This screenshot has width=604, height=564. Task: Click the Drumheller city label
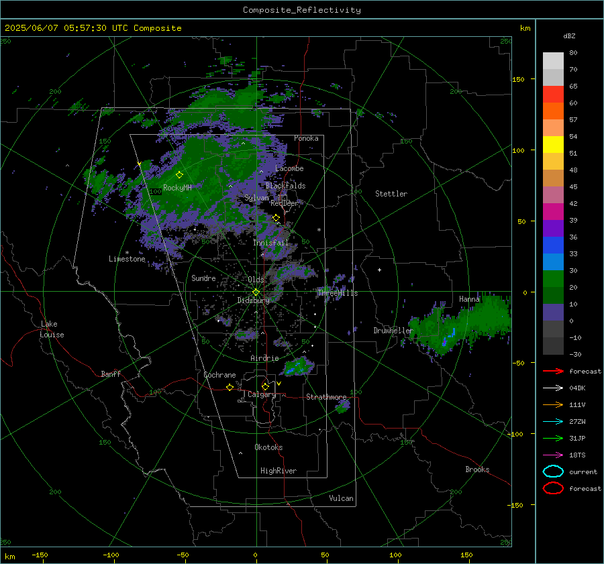pos(393,331)
